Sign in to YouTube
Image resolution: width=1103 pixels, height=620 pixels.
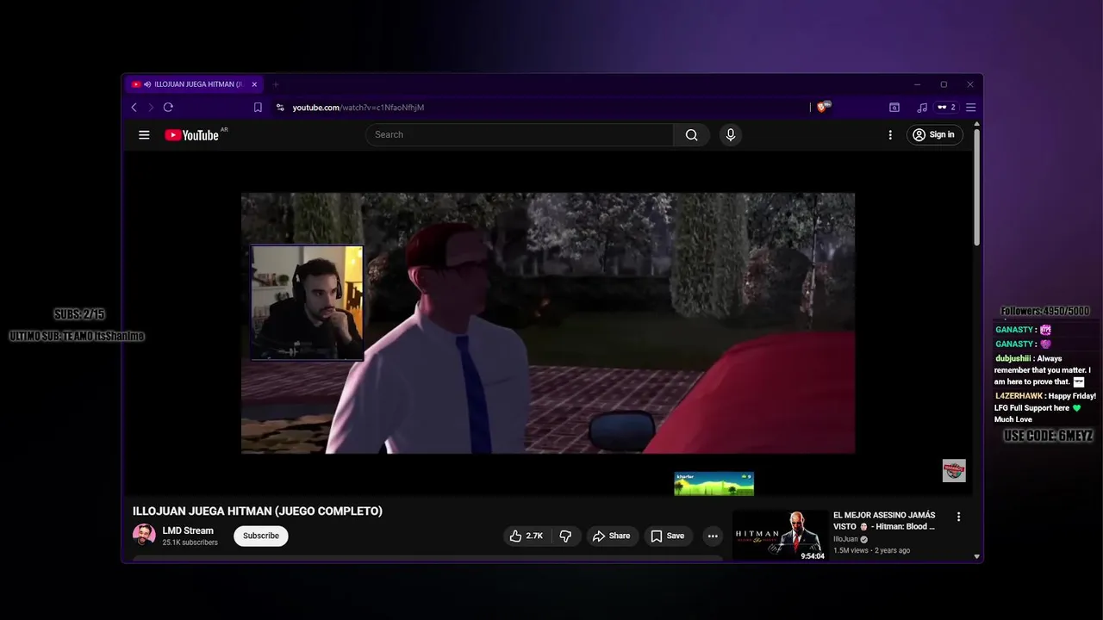tap(933, 134)
